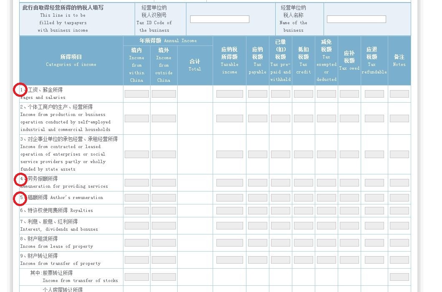Screen dimensions: 442x292
Task: Focus Author's remuneration Tax pre-paid and withheld field
Action: (280, 198)
